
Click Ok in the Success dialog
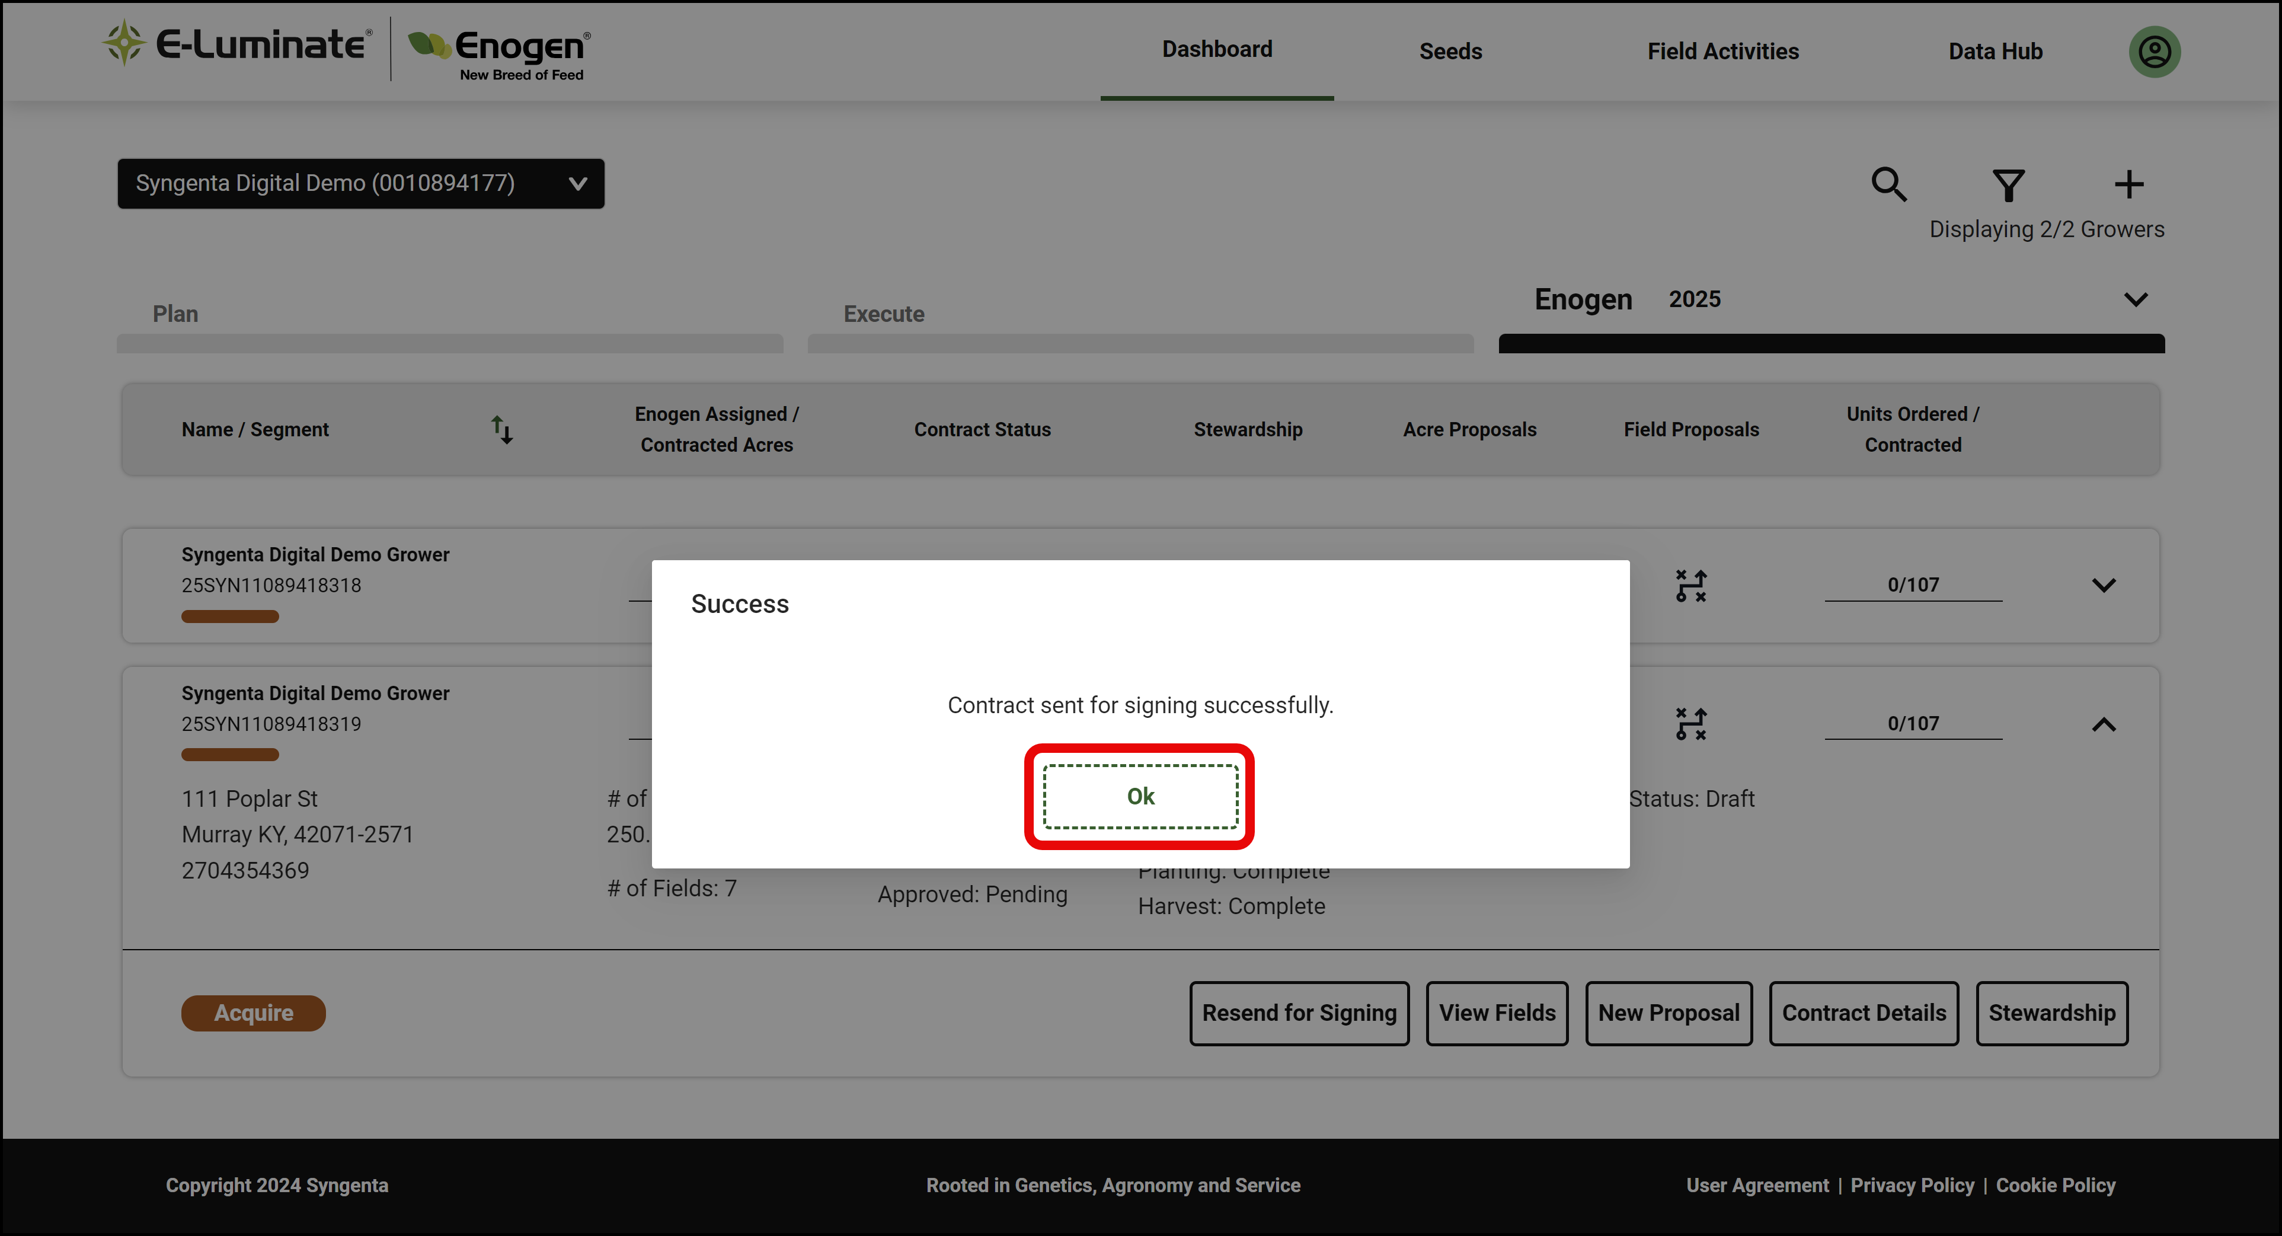pos(1140,796)
